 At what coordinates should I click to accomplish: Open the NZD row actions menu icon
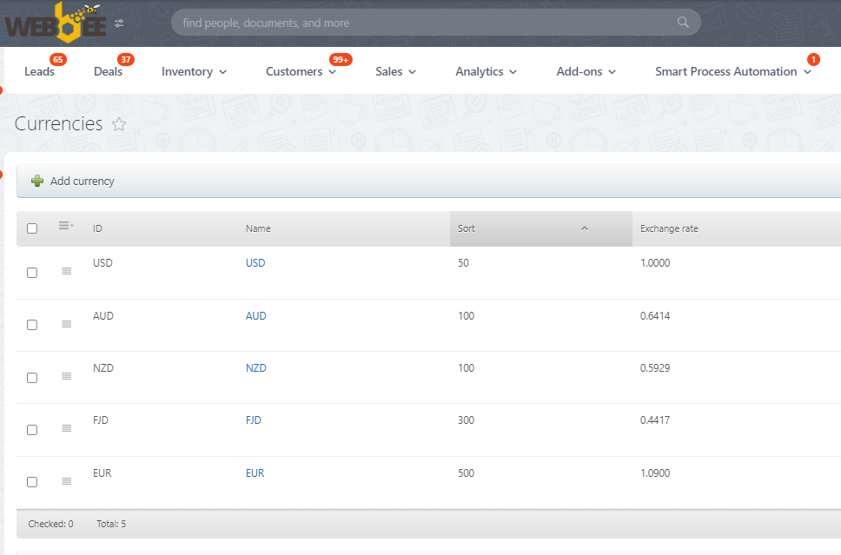point(67,377)
